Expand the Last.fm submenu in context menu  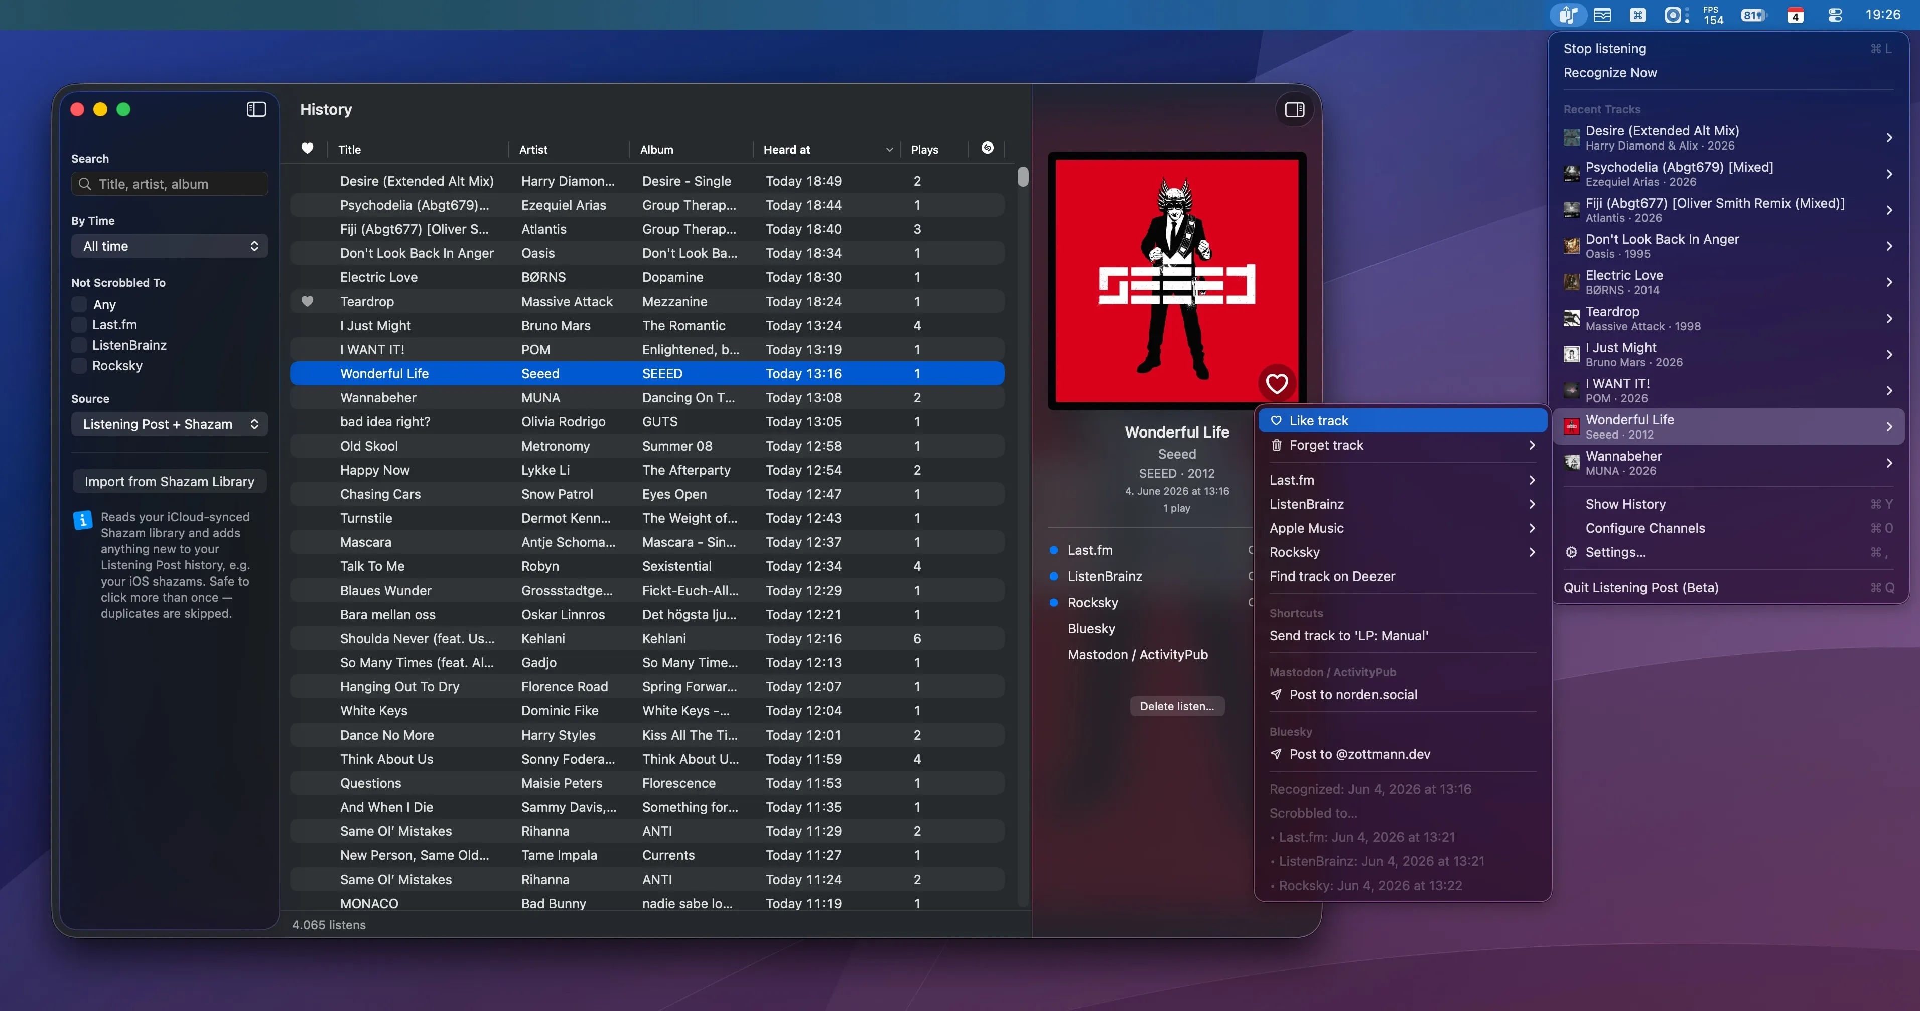(x=1532, y=480)
